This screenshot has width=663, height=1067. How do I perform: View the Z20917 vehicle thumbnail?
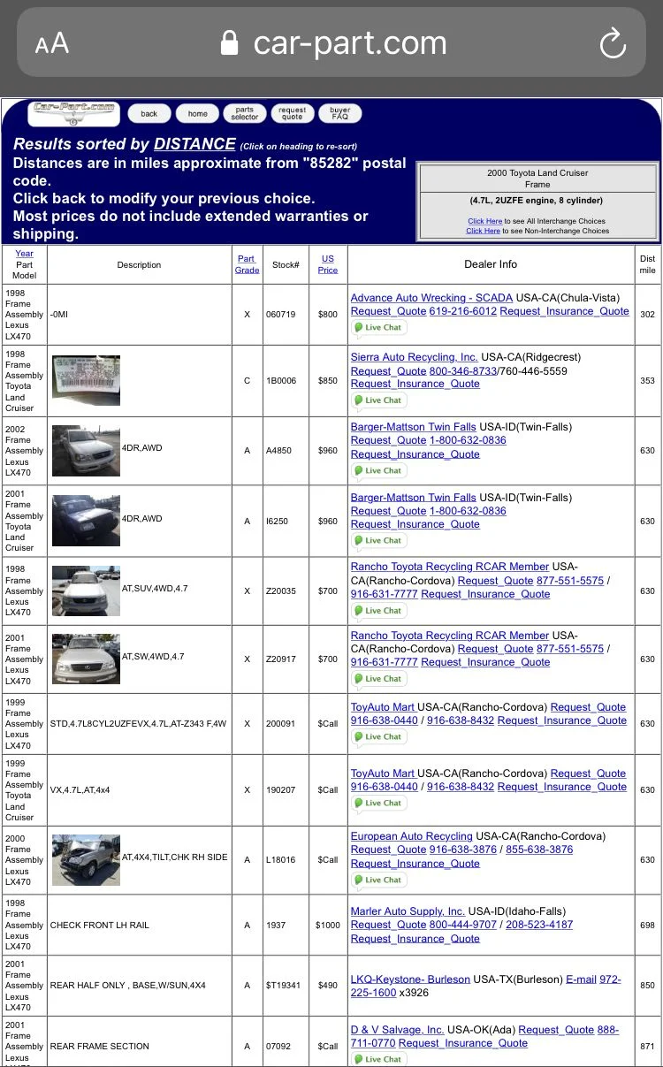click(86, 659)
